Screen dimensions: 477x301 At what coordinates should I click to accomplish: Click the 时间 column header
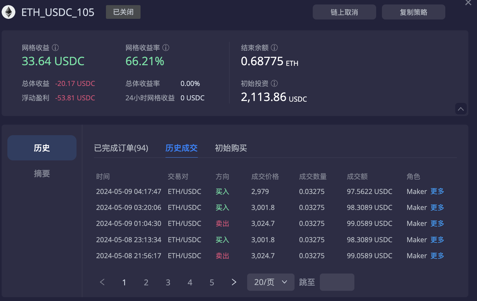click(x=103, y=176)
